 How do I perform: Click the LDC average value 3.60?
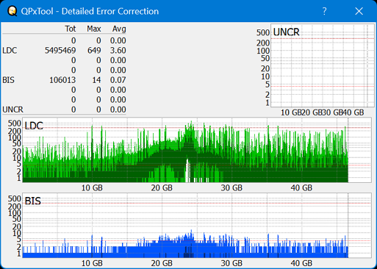(118, 51)
